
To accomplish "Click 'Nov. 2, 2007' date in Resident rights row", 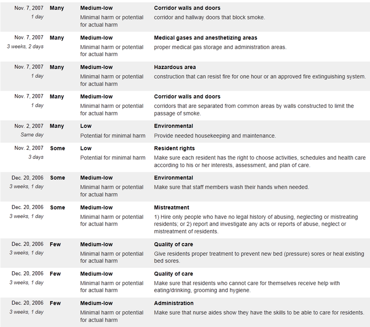I will (x=29, y=148).
